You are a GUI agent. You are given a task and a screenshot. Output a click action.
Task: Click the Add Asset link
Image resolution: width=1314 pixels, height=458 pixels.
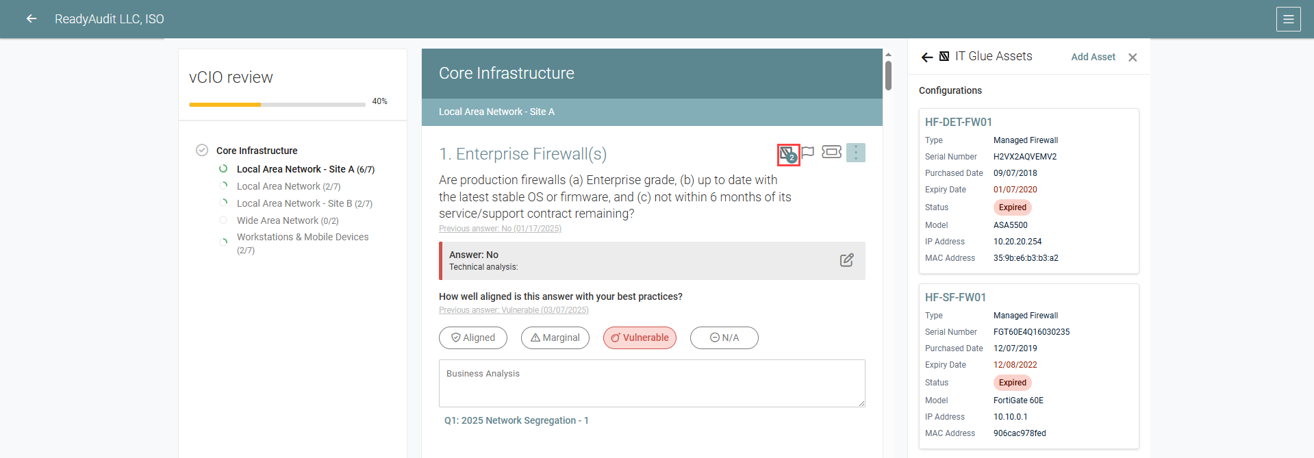pos(1093,57)
